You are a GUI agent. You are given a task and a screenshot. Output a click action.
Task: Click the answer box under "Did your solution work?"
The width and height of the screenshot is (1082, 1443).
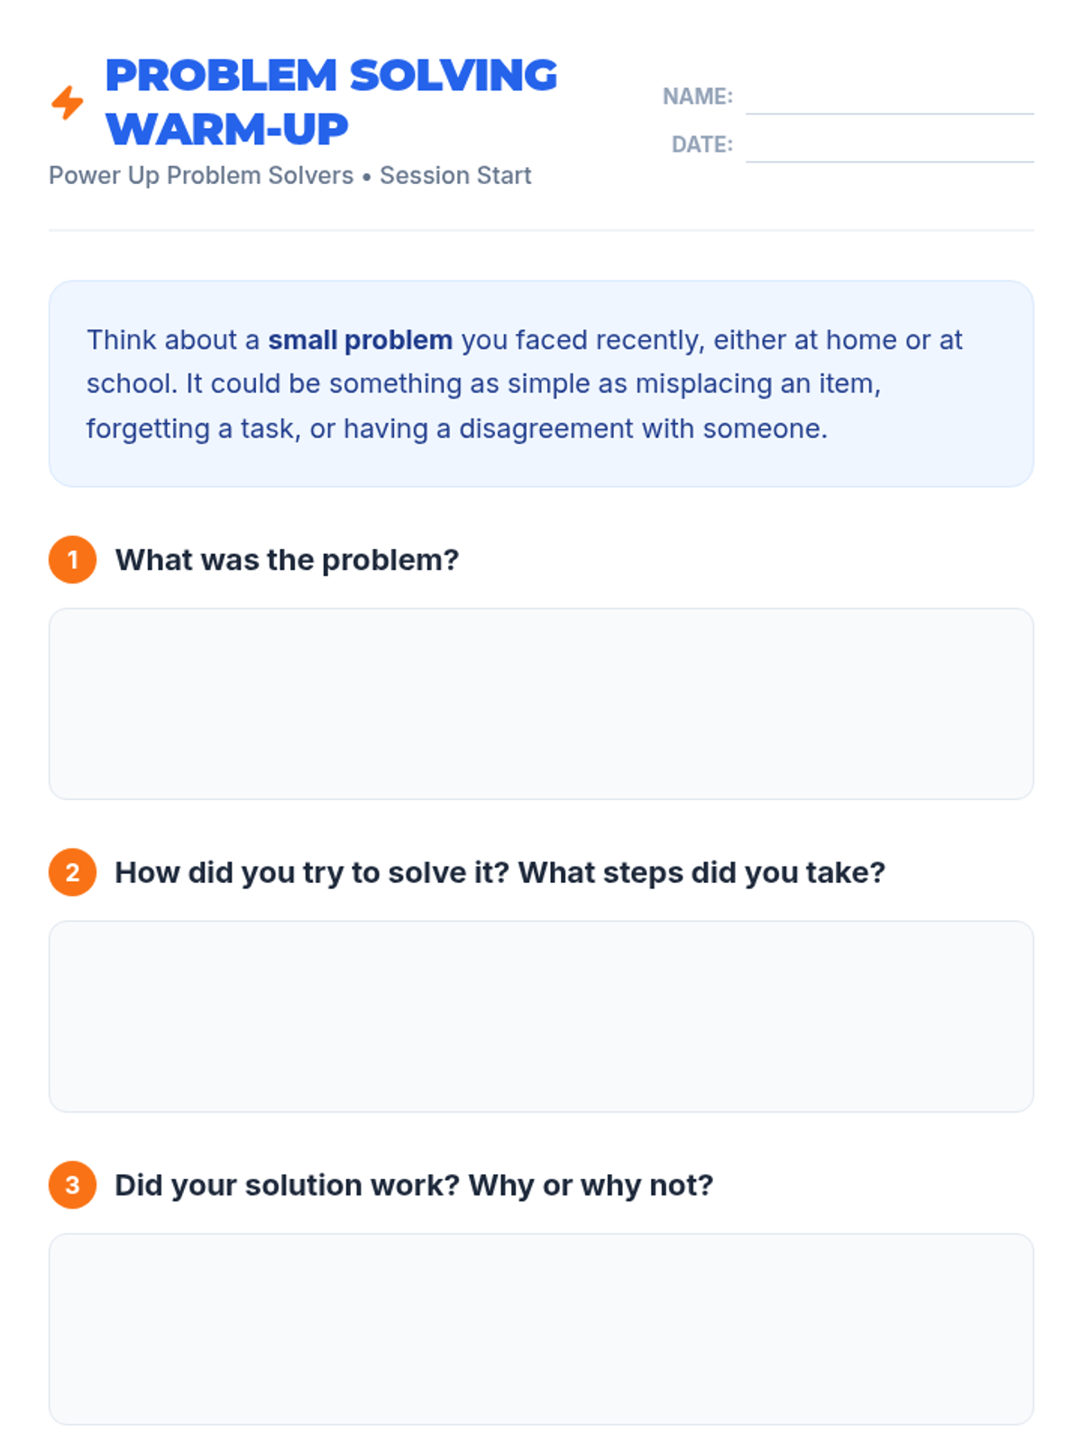pos(541,1329)
